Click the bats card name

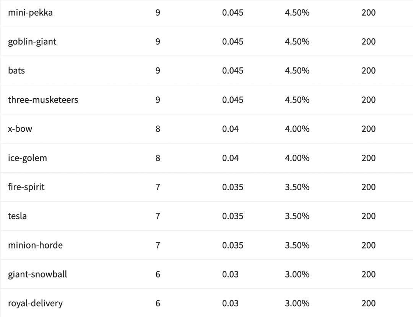point(16,71)
